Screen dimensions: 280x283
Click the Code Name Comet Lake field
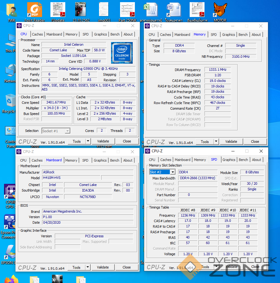58,50
